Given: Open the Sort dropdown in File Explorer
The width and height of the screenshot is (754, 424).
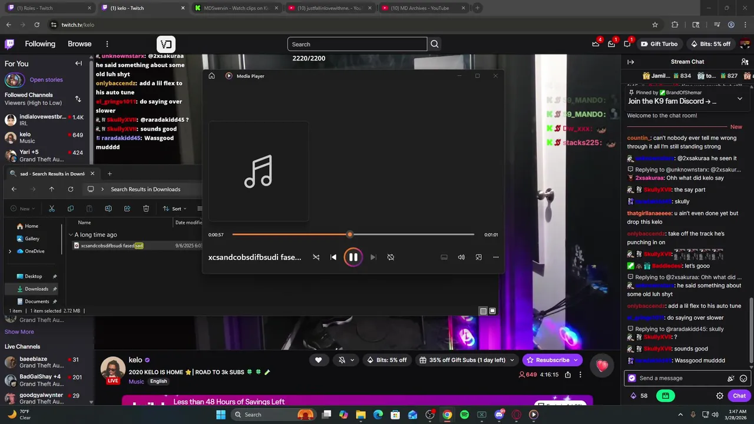Looking at the screenshot, I should click(x=175, y=208).
